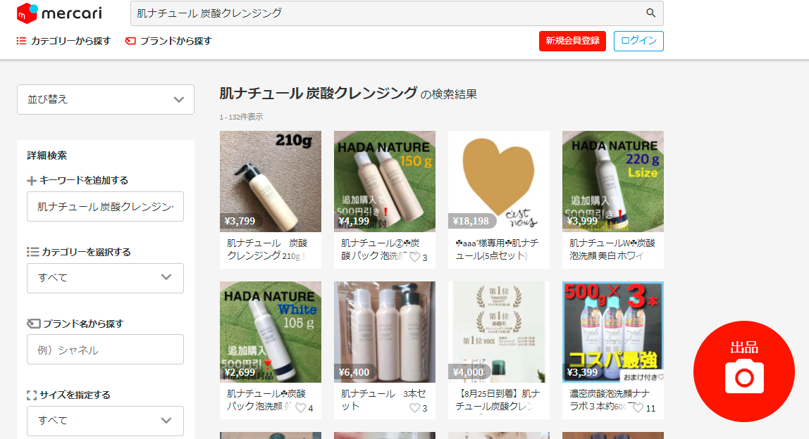The width and height of the screenshot is (809, 439).
Task: Click the keyword input in 詳細検索
Action: pos(105,207)
